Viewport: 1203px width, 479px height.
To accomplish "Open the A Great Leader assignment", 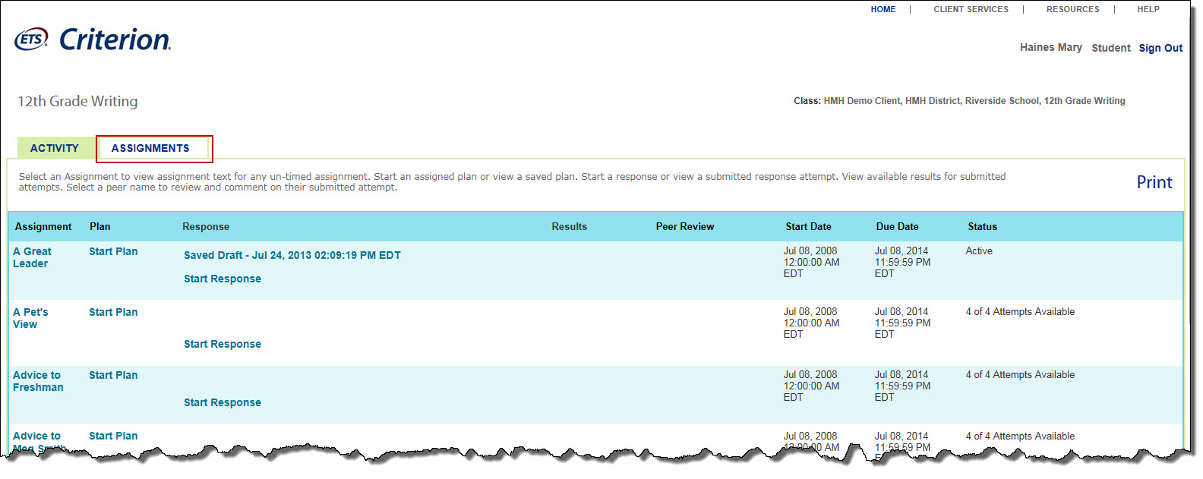I will click(x=32, y=257).
